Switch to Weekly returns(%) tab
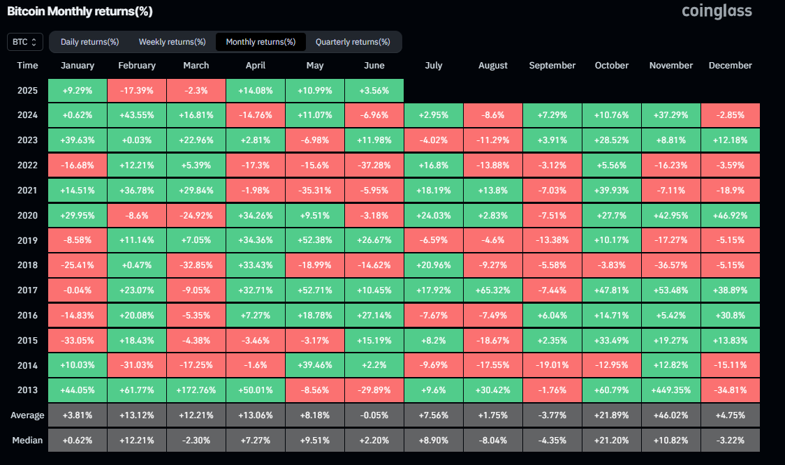This screenshot has width=785, height=465. tap(172, 42)
